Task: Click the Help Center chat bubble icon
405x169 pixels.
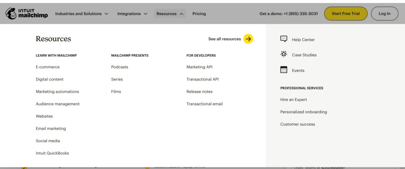Action: 284,39
